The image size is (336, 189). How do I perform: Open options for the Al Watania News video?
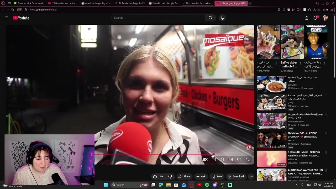(326, 115)
